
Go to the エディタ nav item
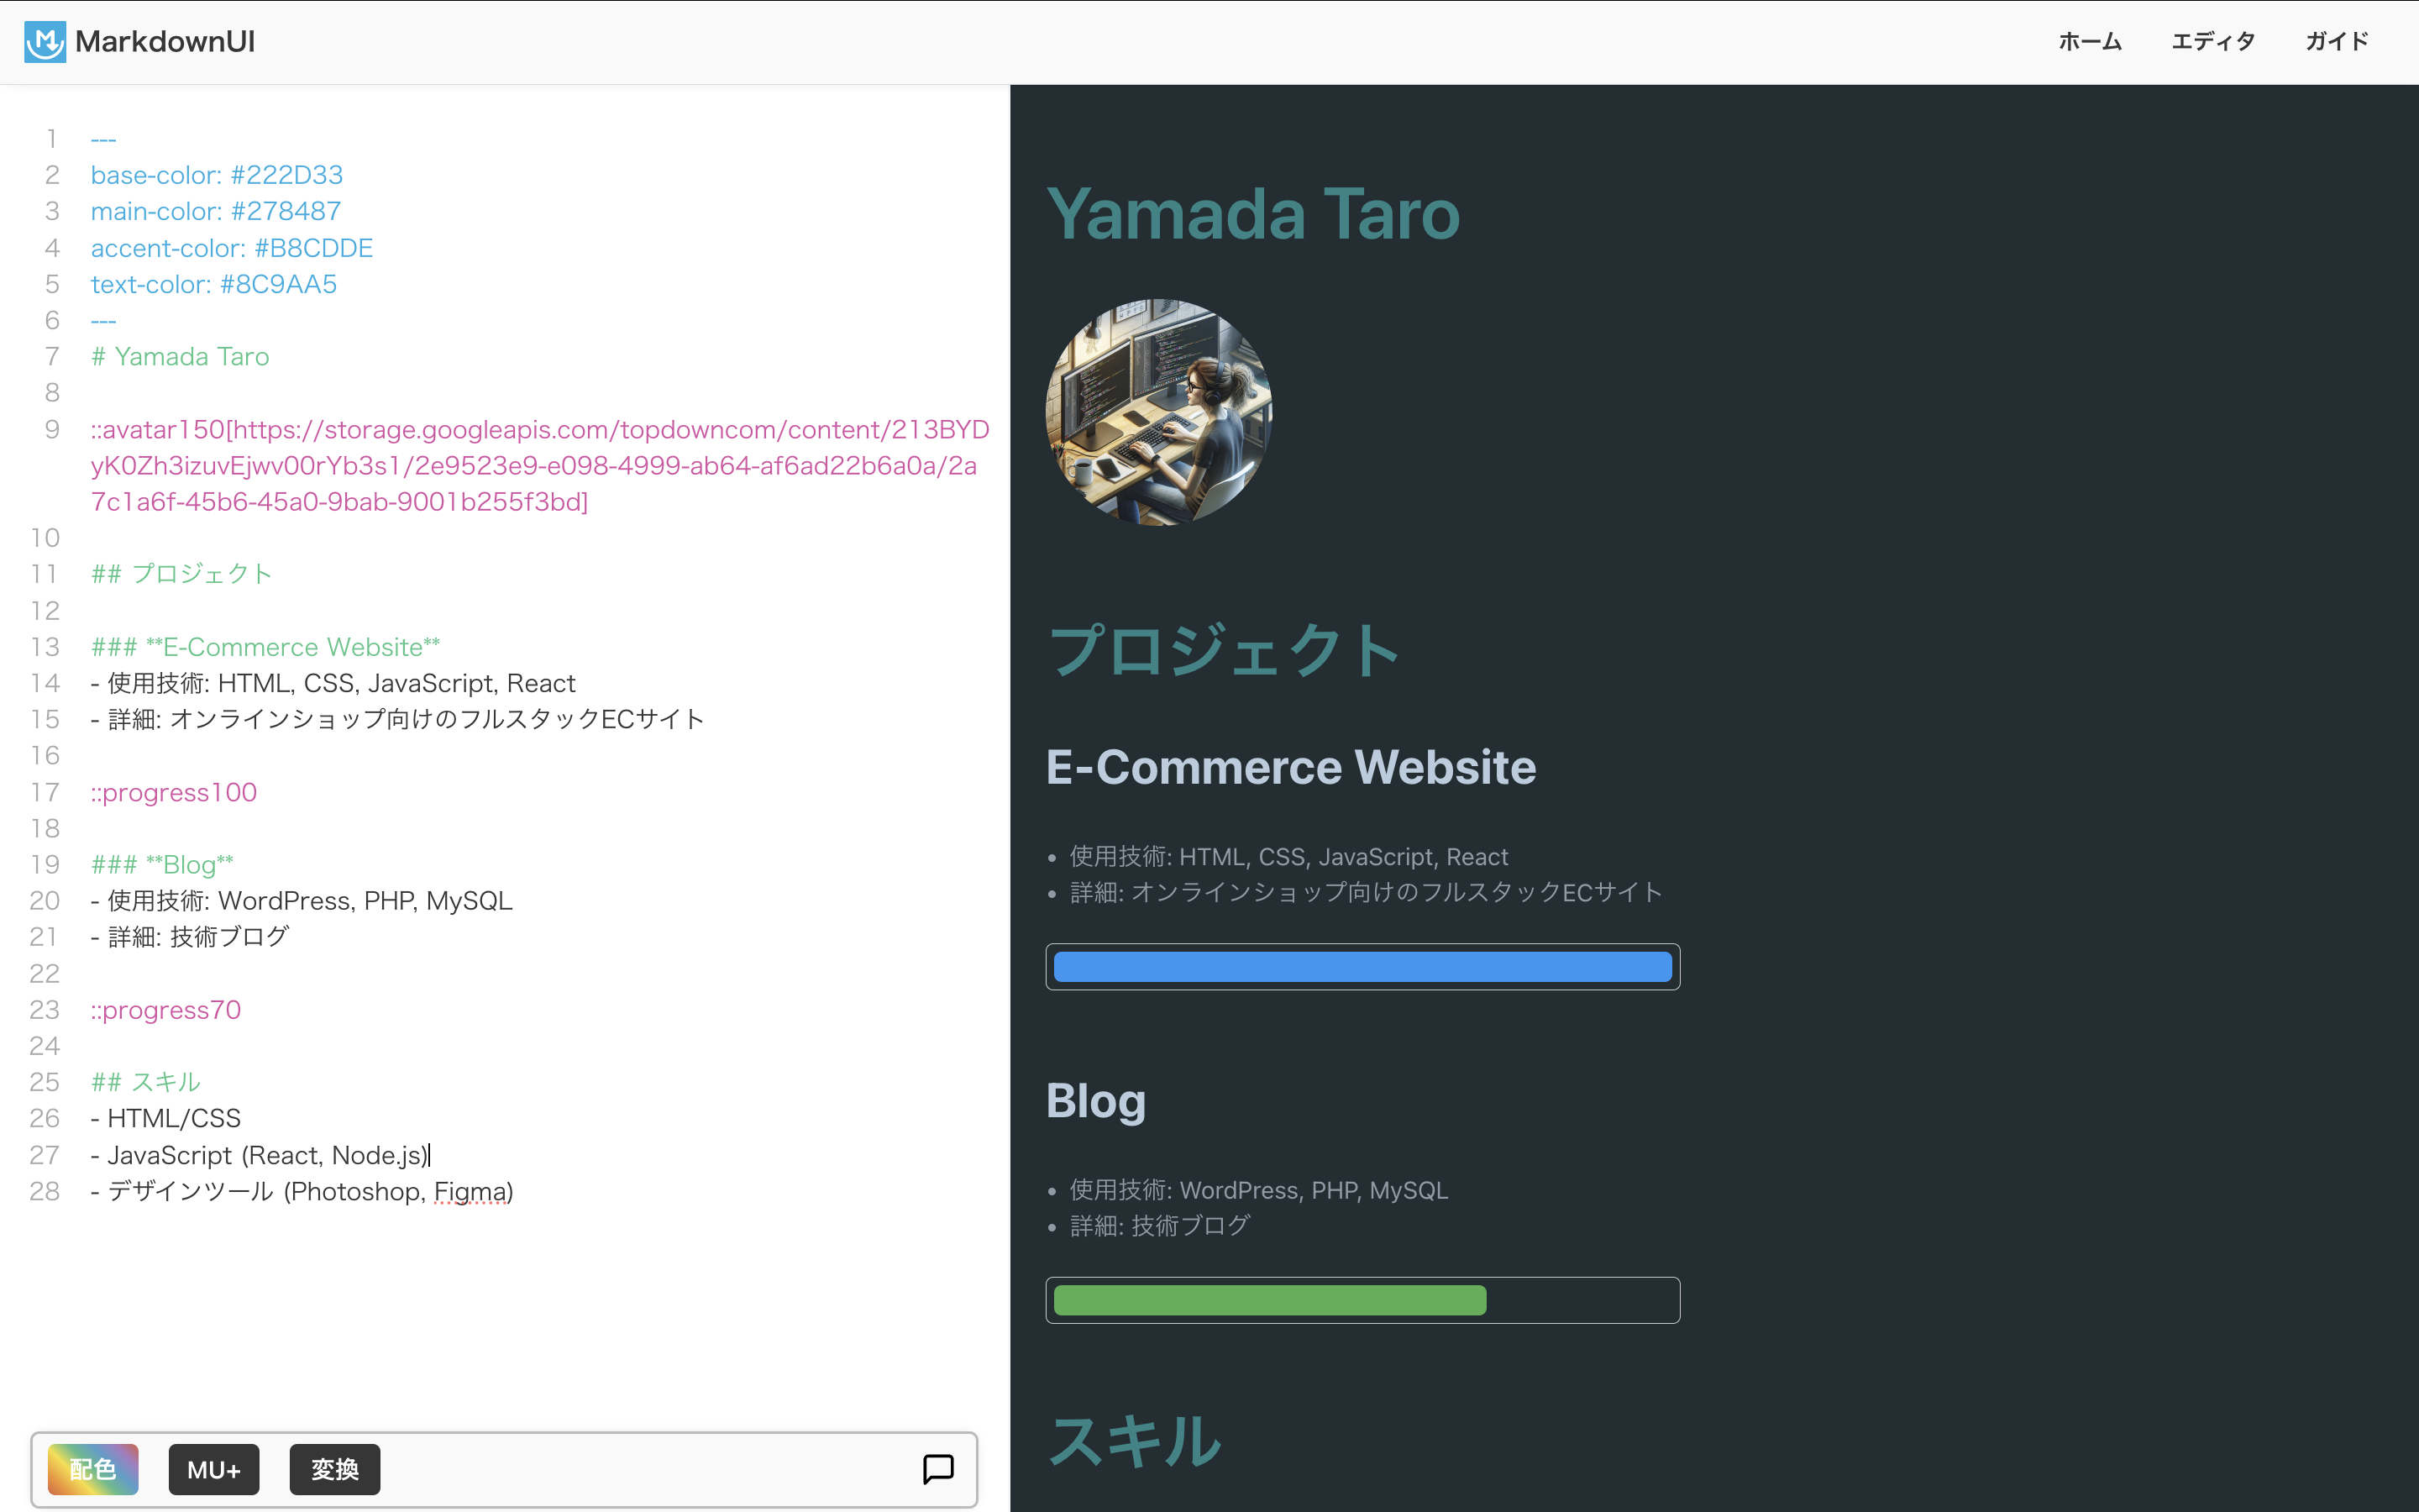[2212, 42]
